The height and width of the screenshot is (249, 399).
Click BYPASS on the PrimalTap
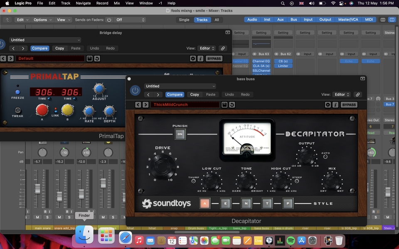[x=214, y=59]
